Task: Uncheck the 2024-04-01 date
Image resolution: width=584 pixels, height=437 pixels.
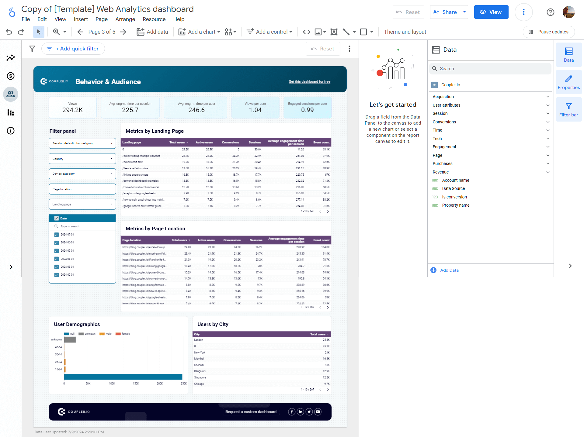Action: [56, 259]
